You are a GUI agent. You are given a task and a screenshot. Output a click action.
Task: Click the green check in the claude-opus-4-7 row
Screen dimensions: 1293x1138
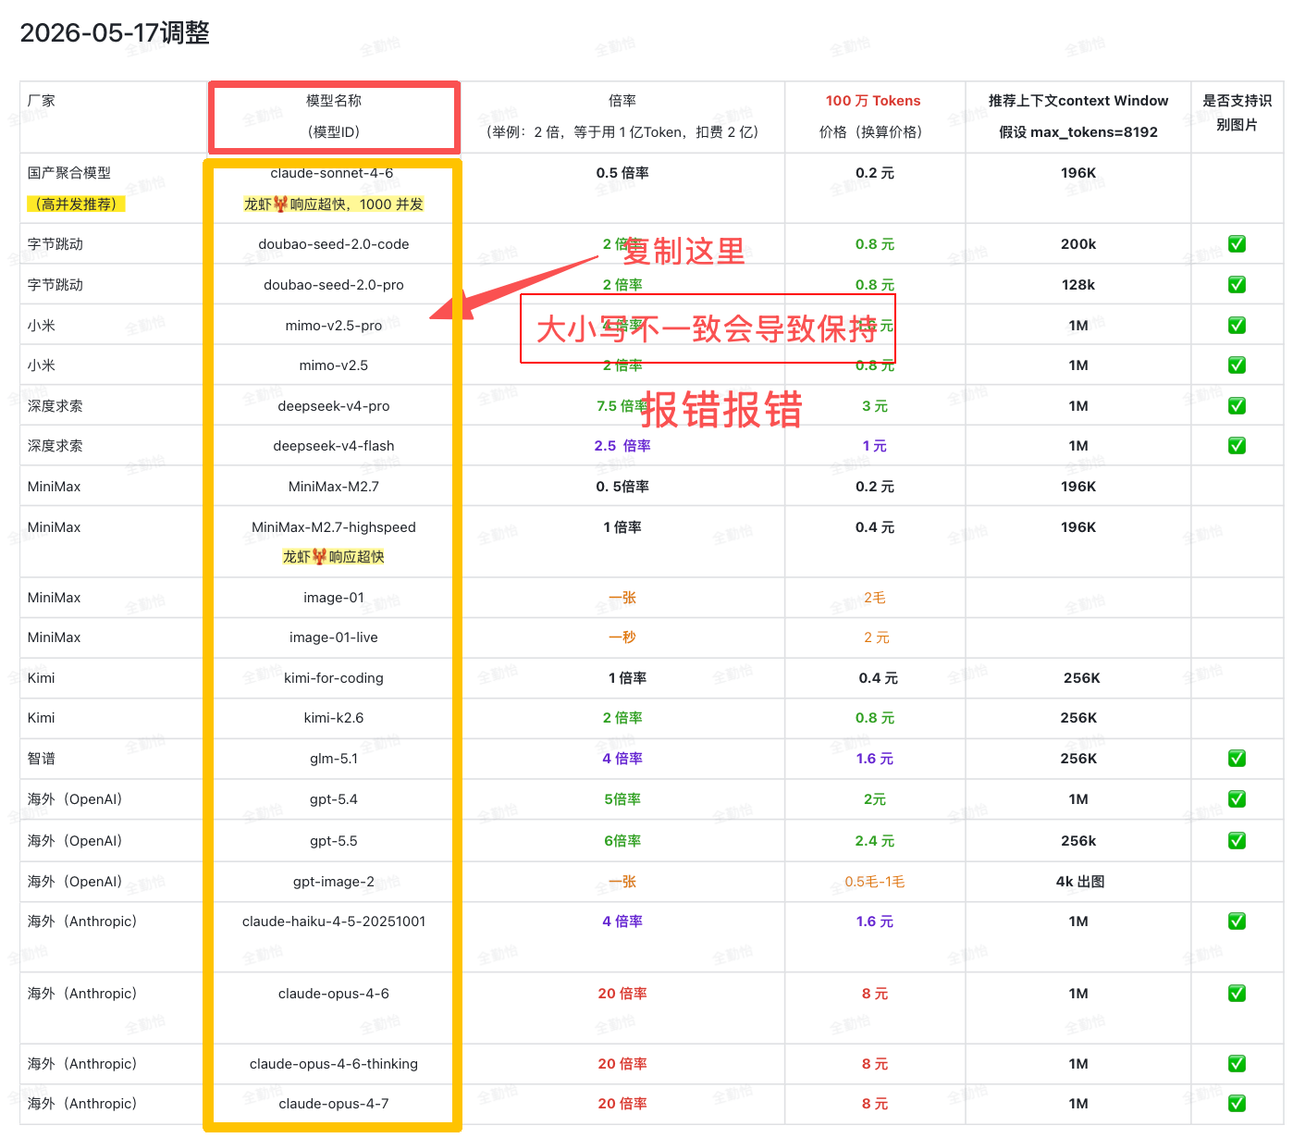click(x=1237, y=1104)
